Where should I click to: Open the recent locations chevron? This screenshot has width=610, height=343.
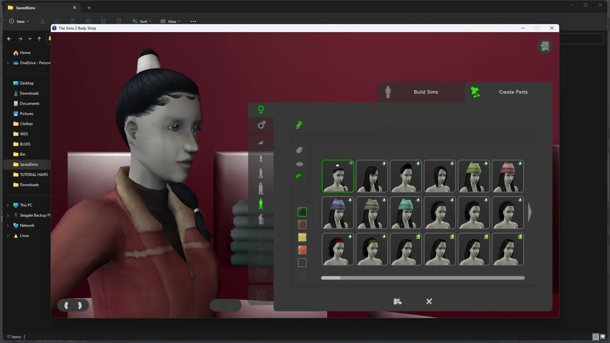30,39
